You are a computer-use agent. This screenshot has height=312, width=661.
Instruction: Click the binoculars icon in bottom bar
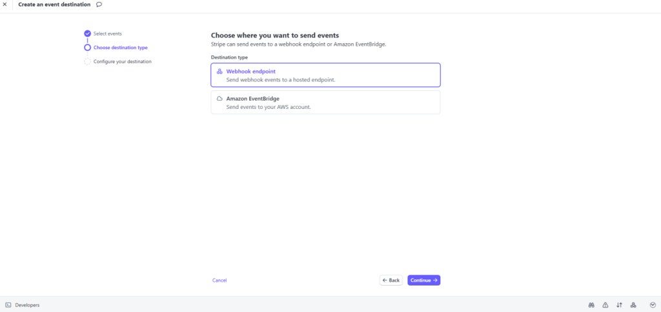[591, 305]
